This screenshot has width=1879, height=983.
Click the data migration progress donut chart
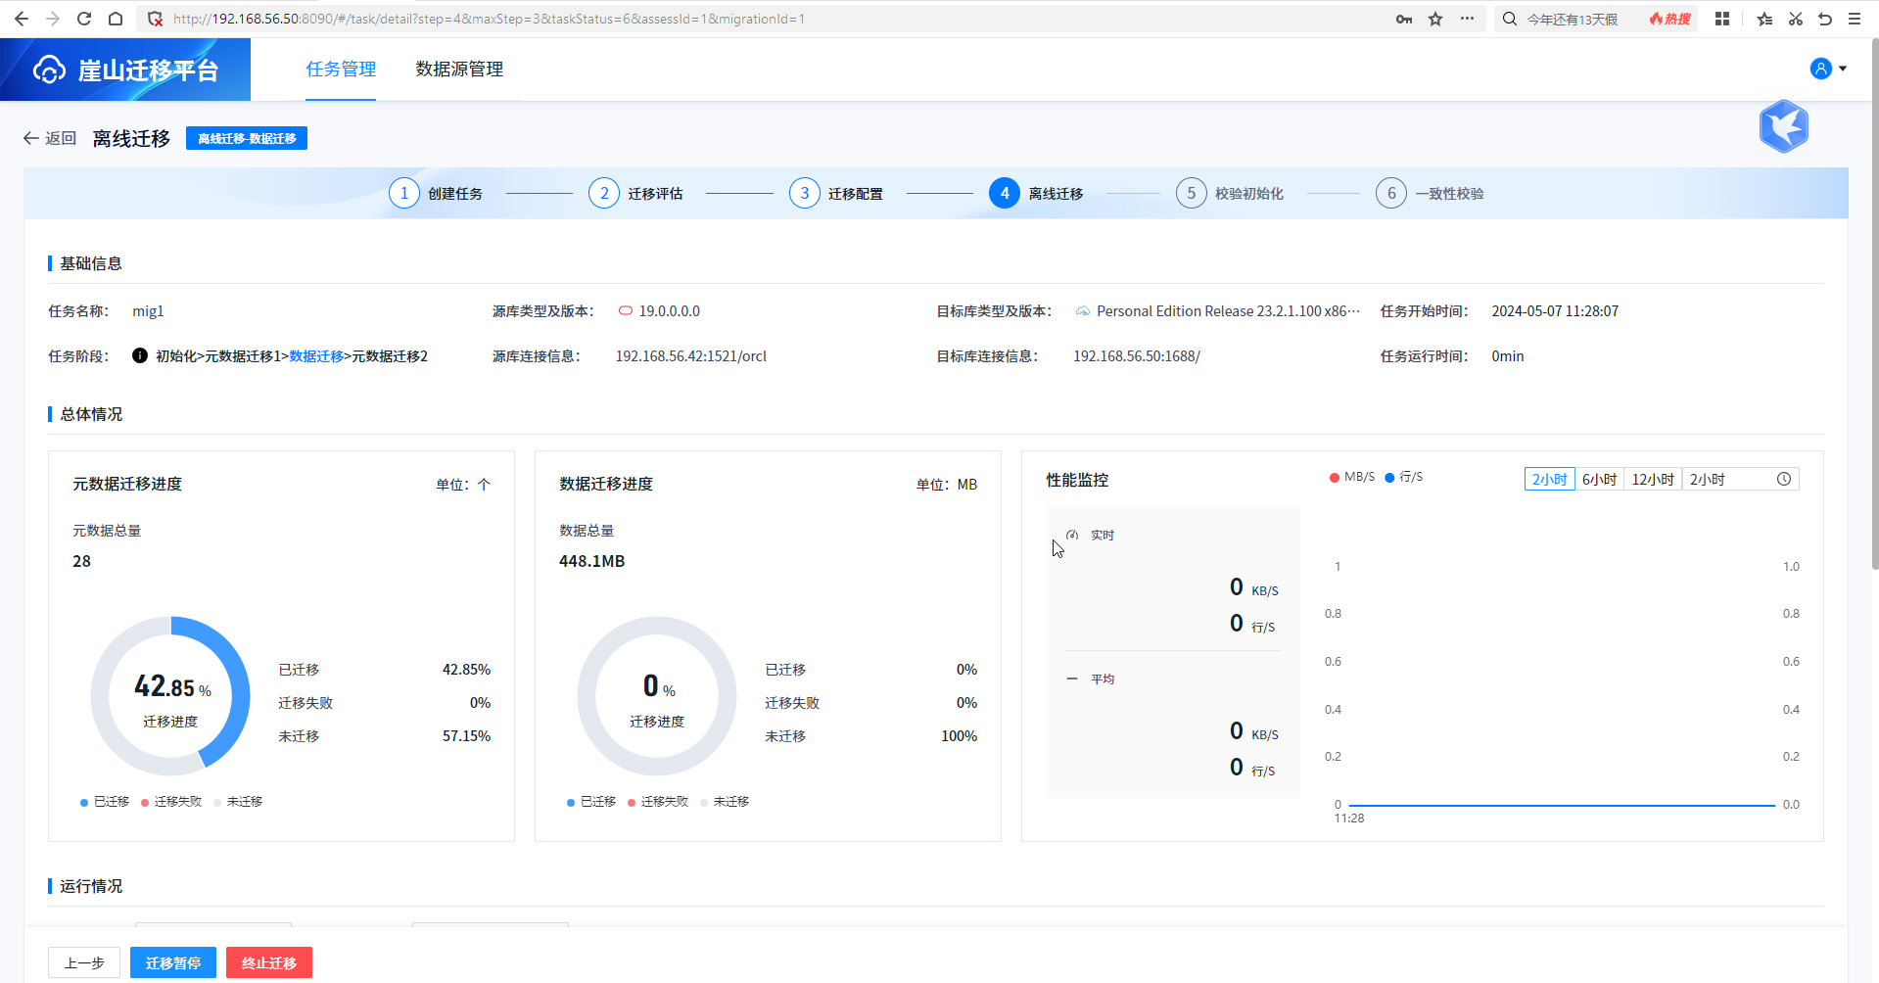(x=657, y=696)
